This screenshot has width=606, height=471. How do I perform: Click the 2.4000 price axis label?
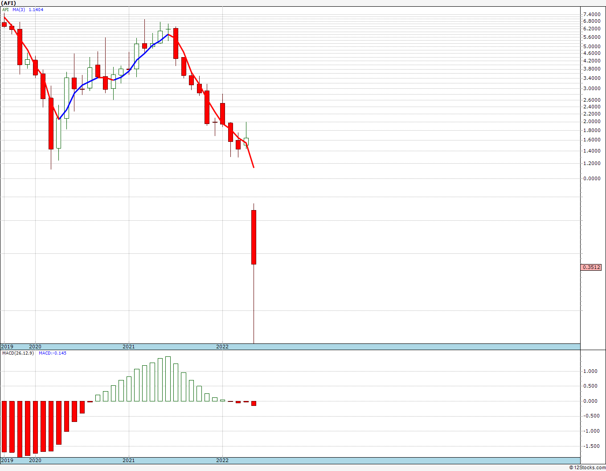591,107
